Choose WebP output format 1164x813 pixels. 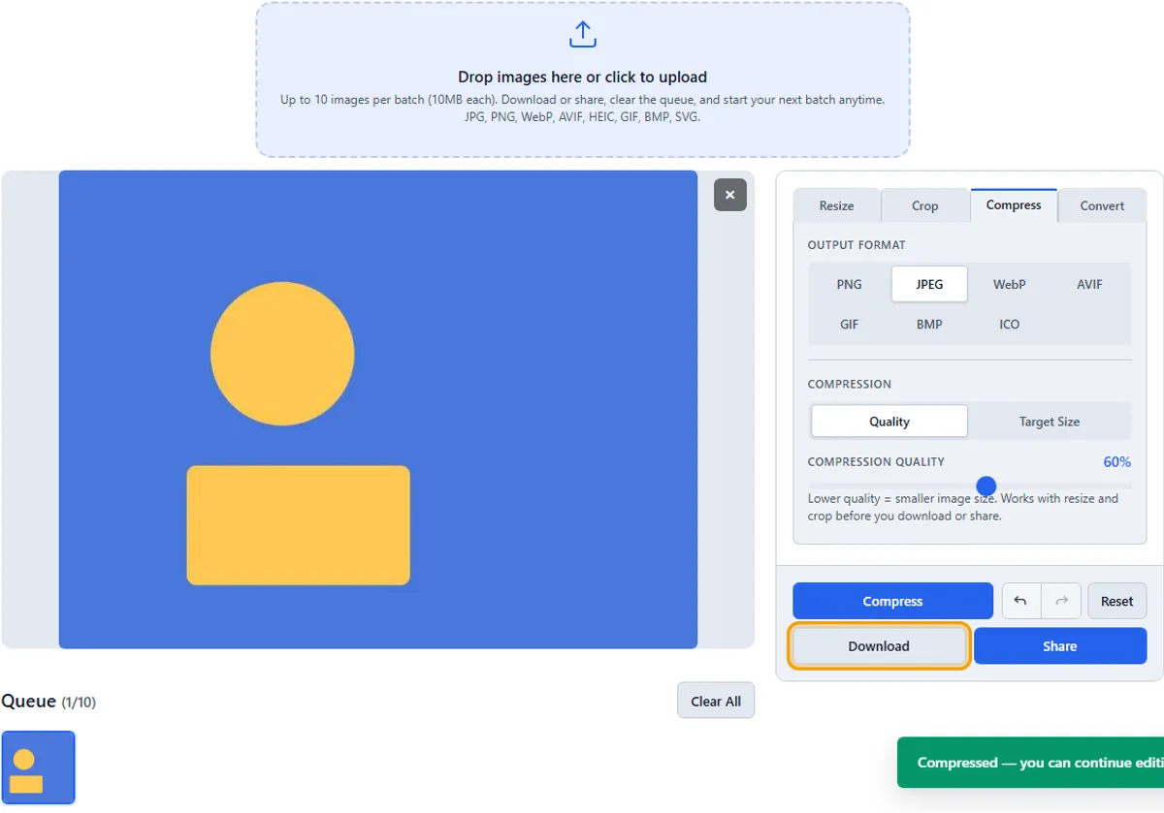point(1010,285)
